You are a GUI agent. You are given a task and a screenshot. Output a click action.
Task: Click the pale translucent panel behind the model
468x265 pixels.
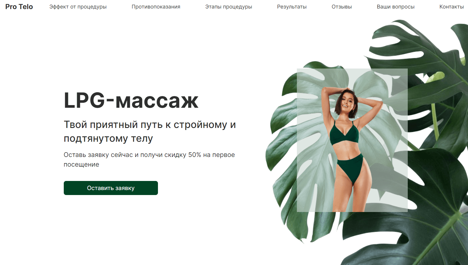[x=352, y=140]
